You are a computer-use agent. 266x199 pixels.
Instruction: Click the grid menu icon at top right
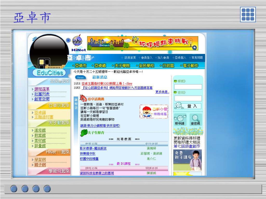point(248,15)
